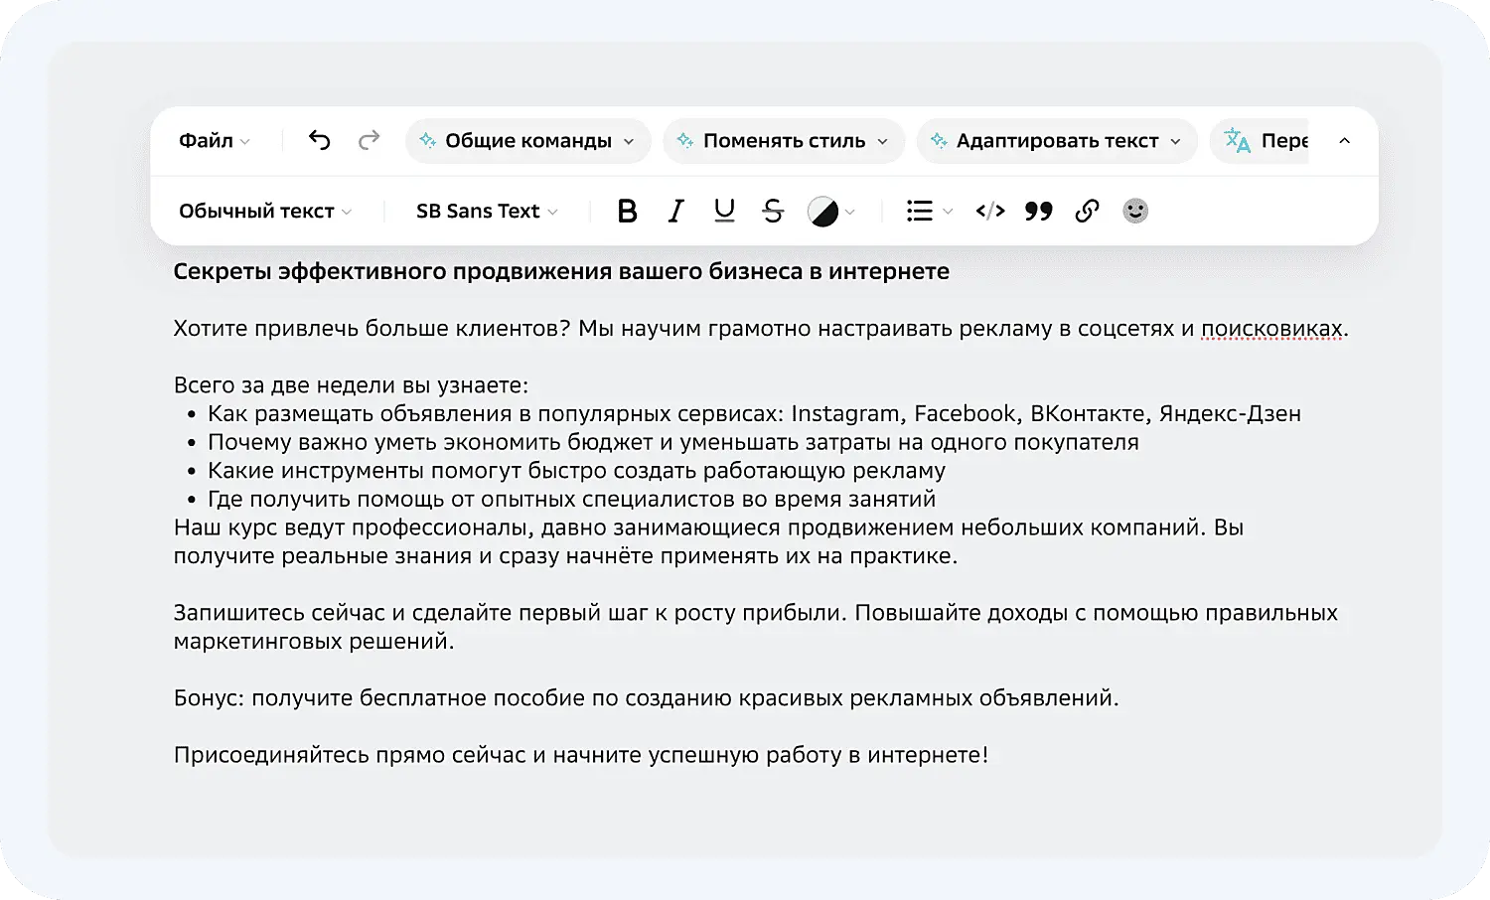1490x900 pixels.
Task: Apply strikethrough formatting
Action: point(773,211)
